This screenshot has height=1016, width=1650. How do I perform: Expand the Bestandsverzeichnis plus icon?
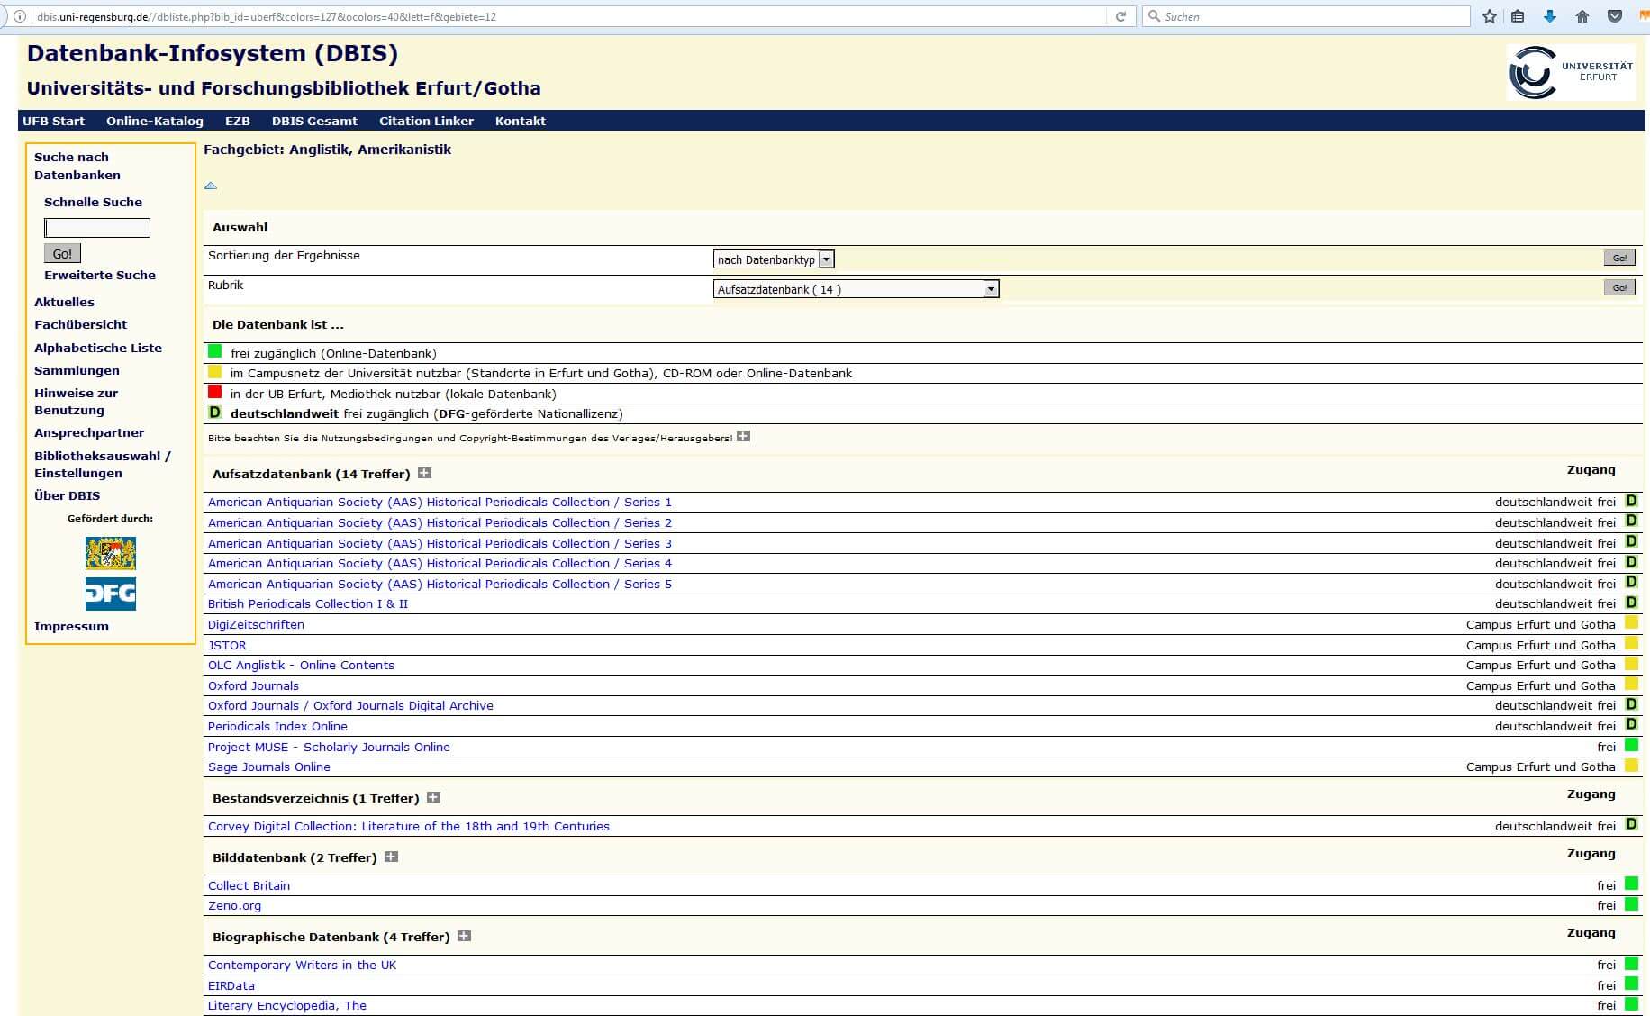433,797
